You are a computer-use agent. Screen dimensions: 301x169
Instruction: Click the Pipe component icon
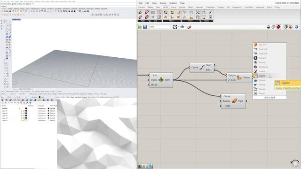pyautogui.click(x=234, y=101)
